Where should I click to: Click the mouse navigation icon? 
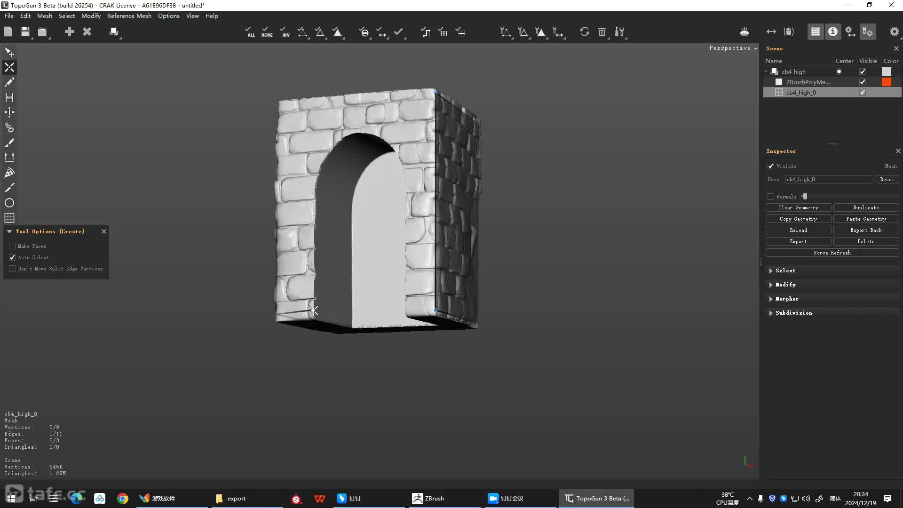(x=789, y=32)
